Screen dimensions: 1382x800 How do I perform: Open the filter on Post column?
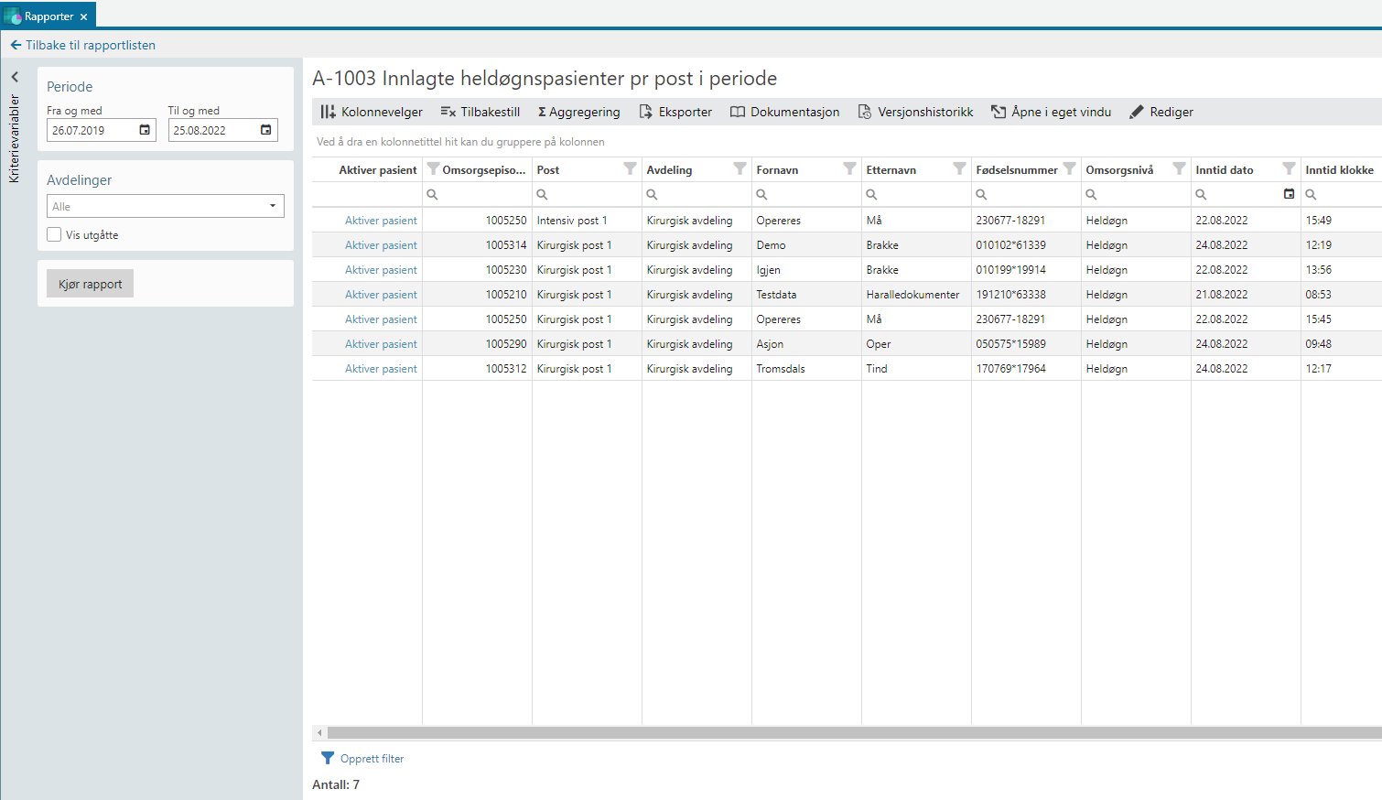pos(630,169)
